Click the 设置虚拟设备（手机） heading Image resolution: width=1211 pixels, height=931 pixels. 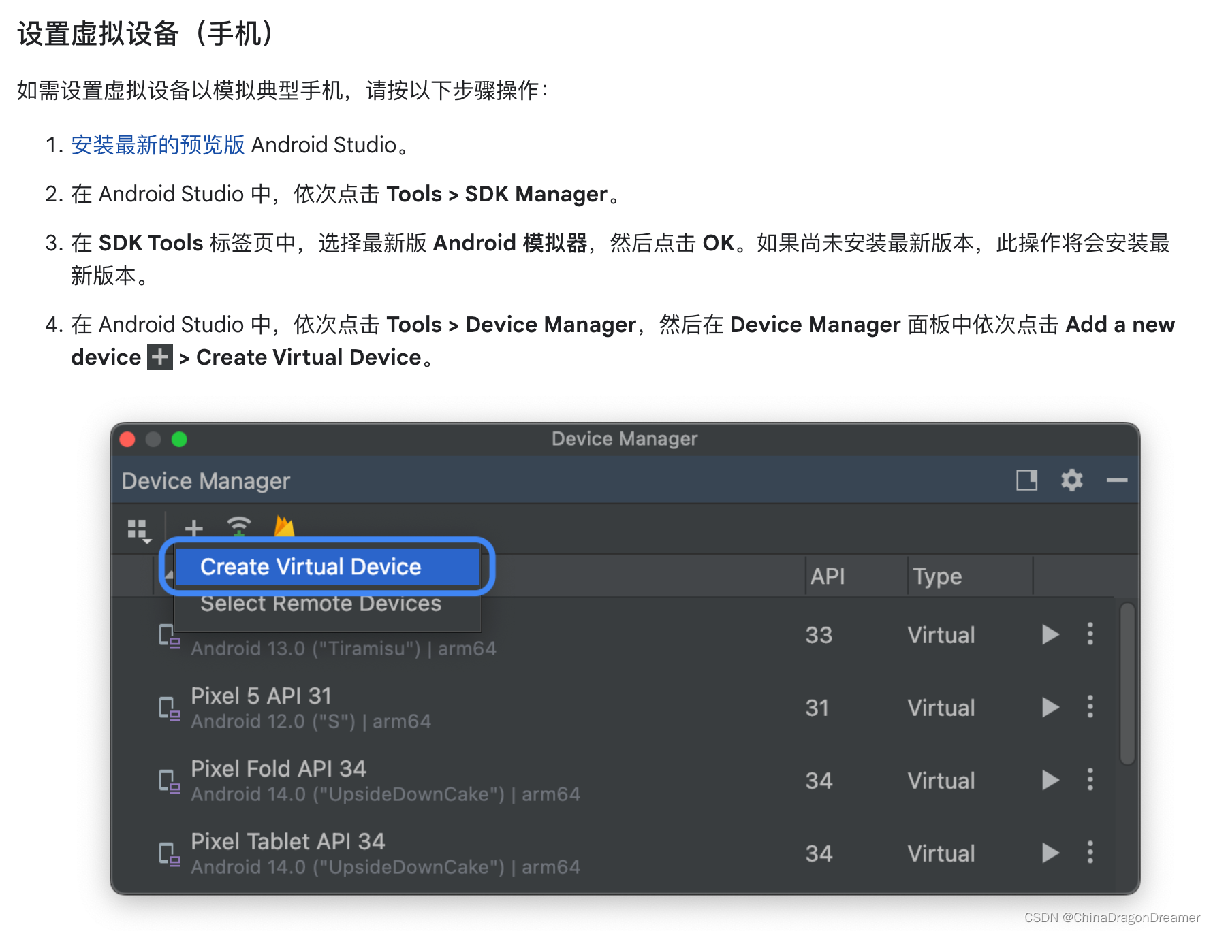pos(146,33)
